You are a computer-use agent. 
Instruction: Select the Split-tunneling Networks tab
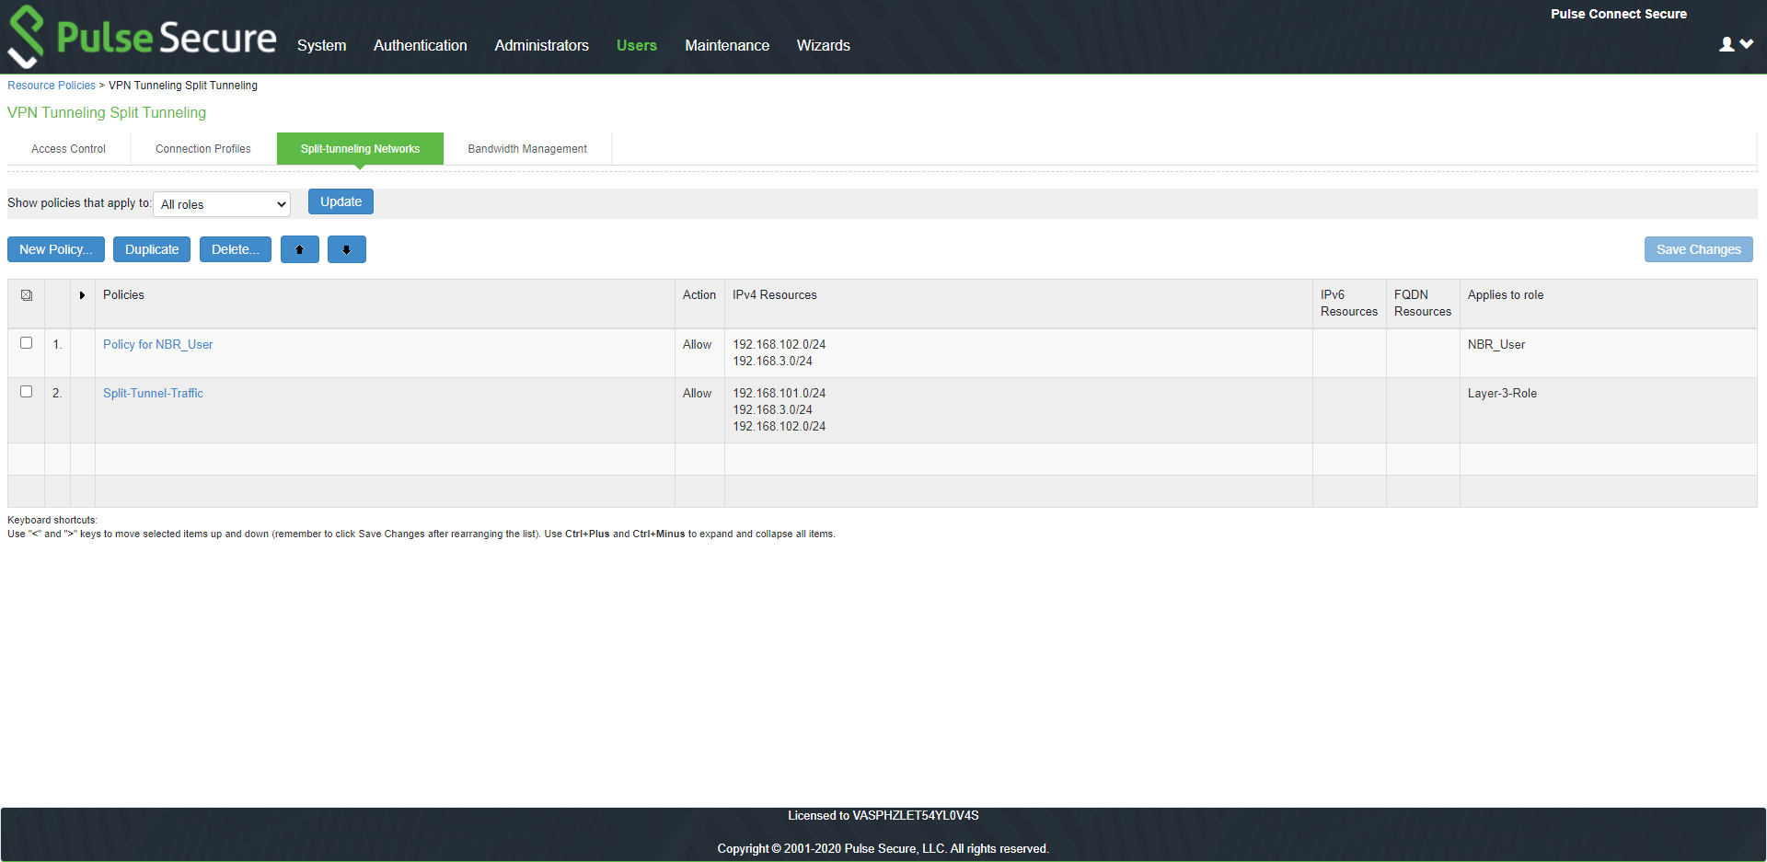360,149
